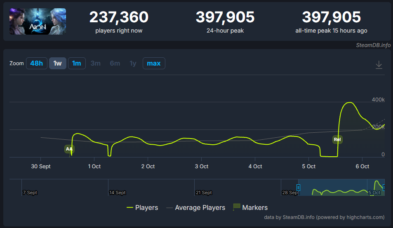Click the 7 Sept navigator label

[x=30, y=193]
